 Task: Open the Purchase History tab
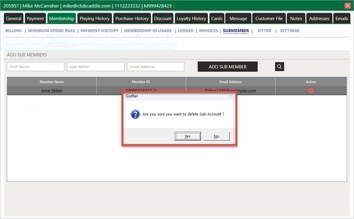(132, 19)
